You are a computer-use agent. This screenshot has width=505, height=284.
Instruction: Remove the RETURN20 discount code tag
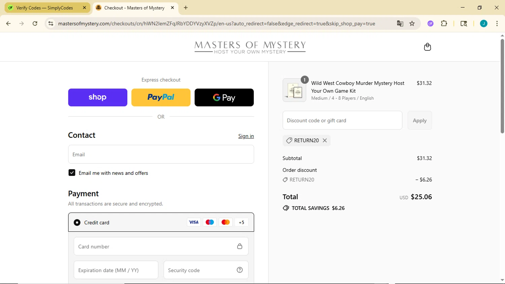(x=325, y=140)
